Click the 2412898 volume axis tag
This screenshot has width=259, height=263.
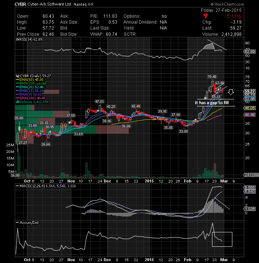point(251,175)
